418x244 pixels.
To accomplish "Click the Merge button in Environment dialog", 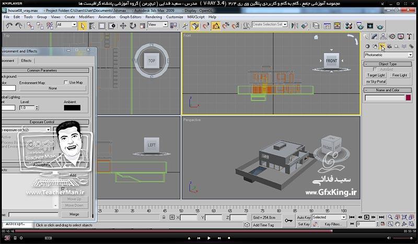I will tap(74, 214).
